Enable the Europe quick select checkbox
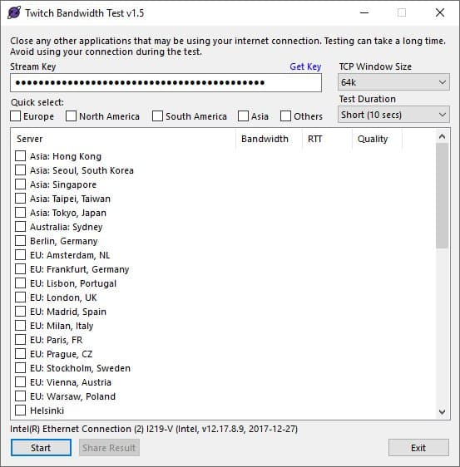 coord(16,116)
